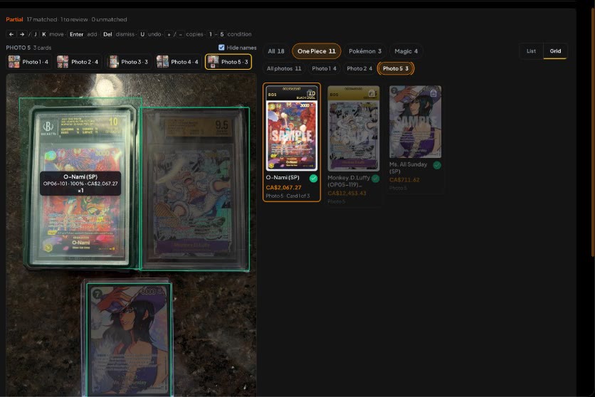This screenshot has width=595, height=397.
Task: Click the minus copies key hint
Action: click(180, 34)
